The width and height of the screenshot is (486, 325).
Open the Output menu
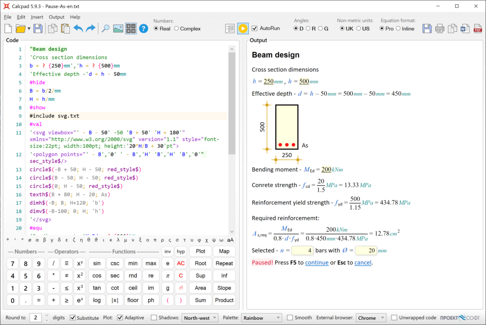[56, 17]
